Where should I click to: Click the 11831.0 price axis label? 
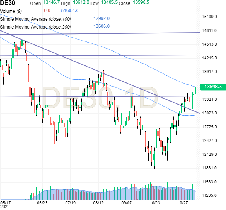211,168
